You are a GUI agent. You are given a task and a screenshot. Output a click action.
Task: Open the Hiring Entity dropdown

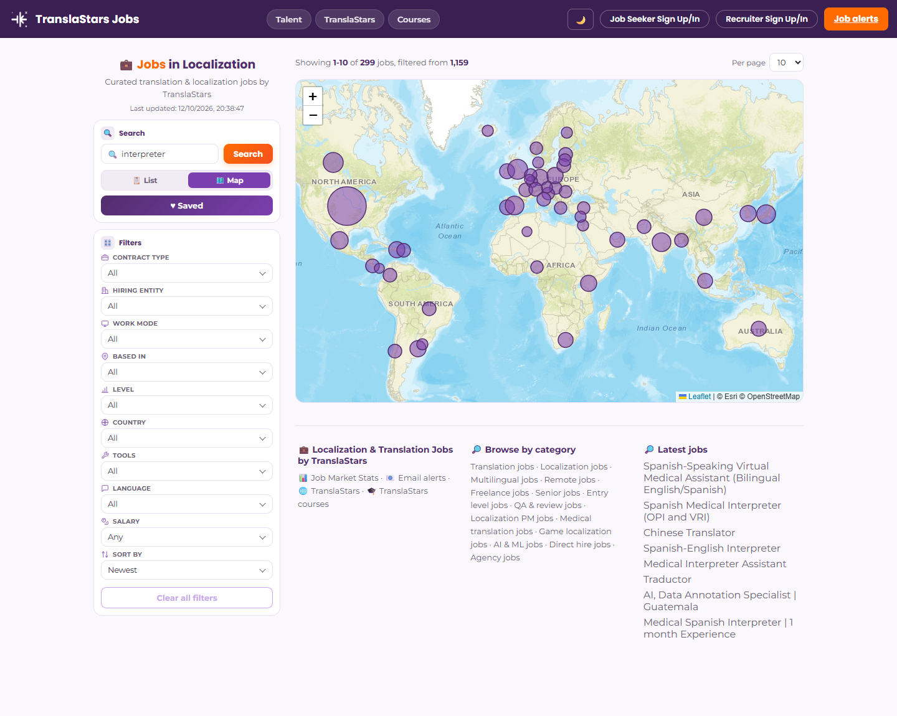[x=187, y=306]
